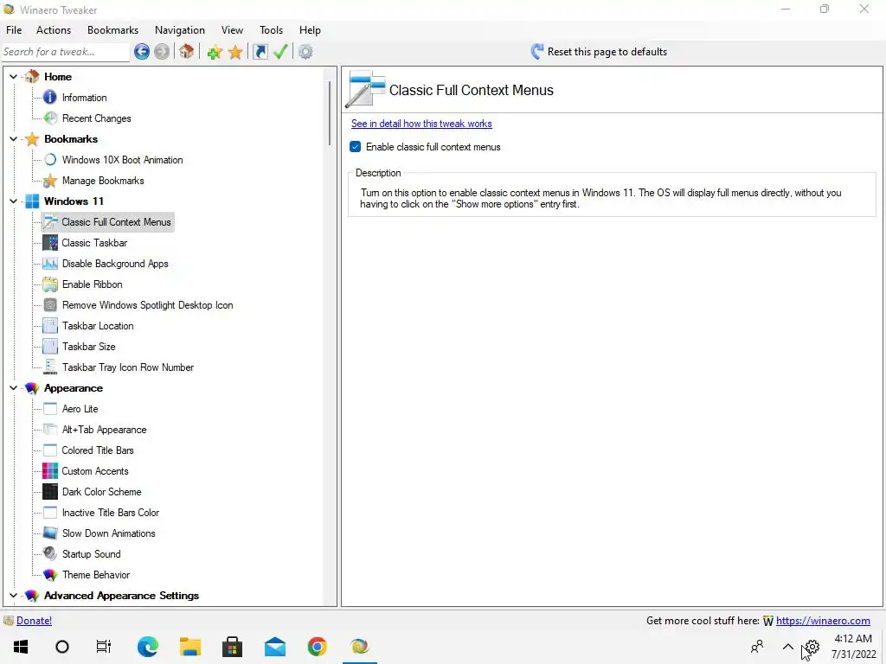Select Taskbar Size tree item
The width and height of the screenshot is (886, 664).
tap(89, 347)
